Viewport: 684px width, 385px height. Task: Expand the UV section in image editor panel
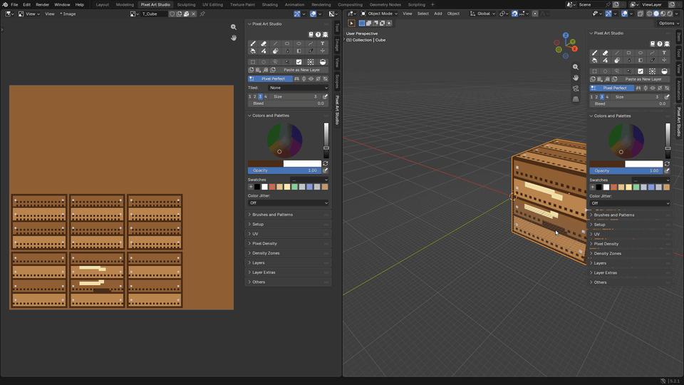[x=289, y=234]
